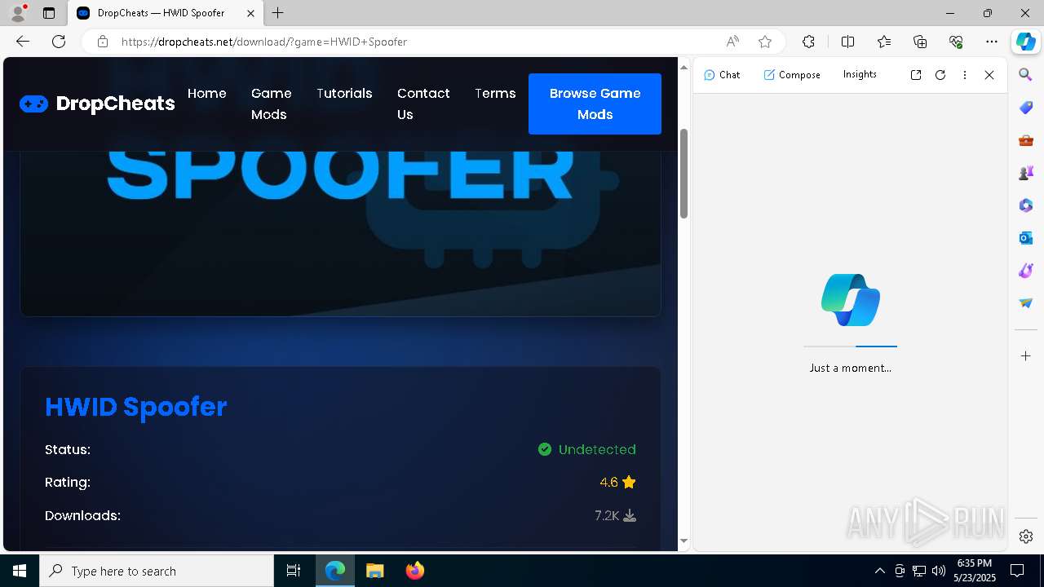Go to the Home page link
Screen dimensions: 1044x587
pos(207,94)
